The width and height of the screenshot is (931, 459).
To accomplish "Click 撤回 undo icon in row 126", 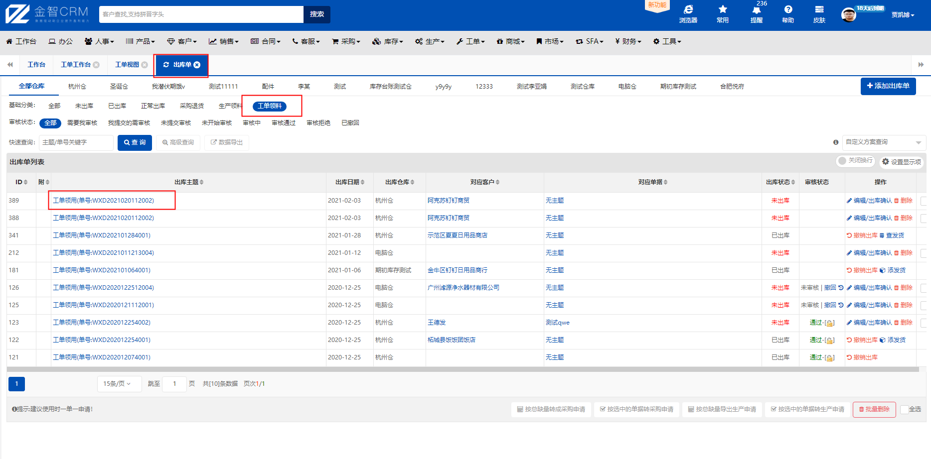I will coord(841,288).
